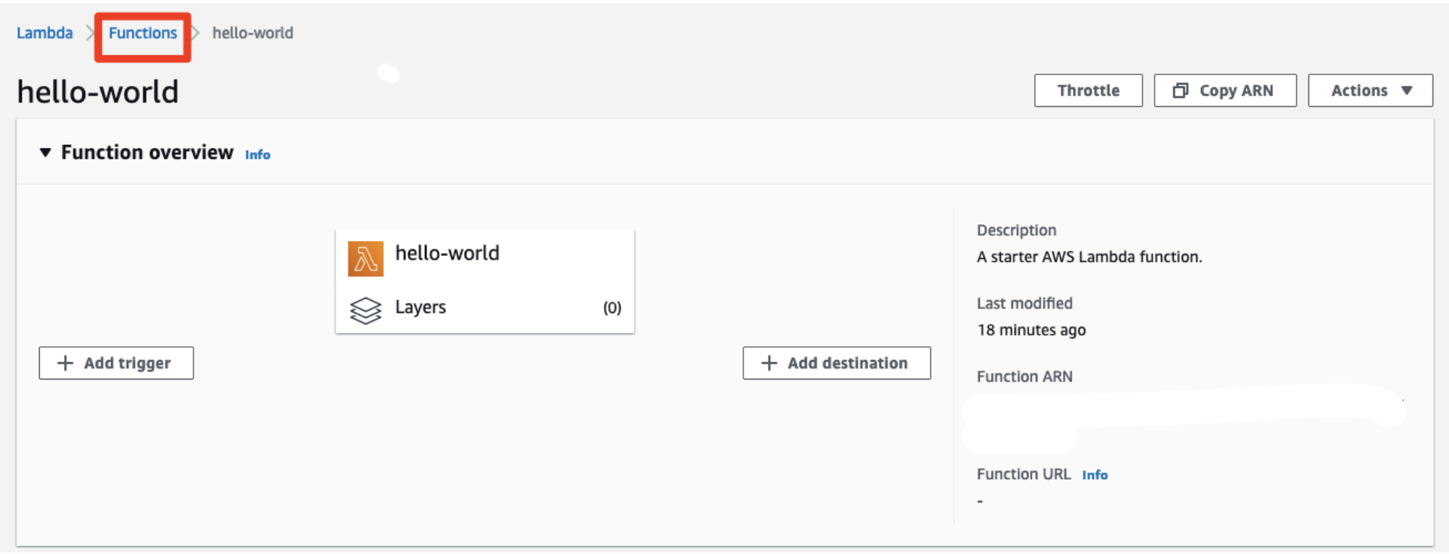Open the Lambda breadcrumb link
Viewport: 1449px width, 554px height.
point(45,33)
